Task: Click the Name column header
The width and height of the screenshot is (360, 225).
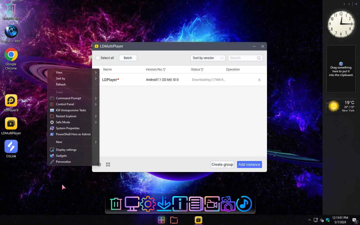Action: coord(107,69)
